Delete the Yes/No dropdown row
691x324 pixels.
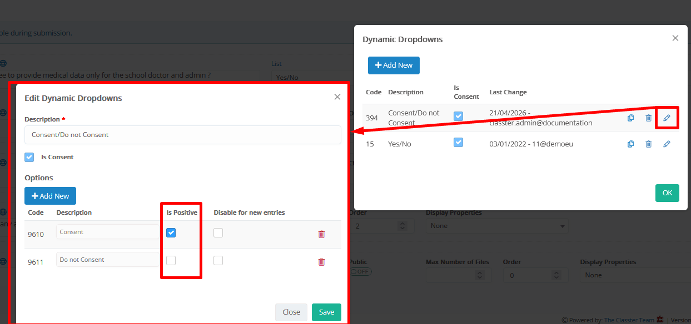[648, 144]
